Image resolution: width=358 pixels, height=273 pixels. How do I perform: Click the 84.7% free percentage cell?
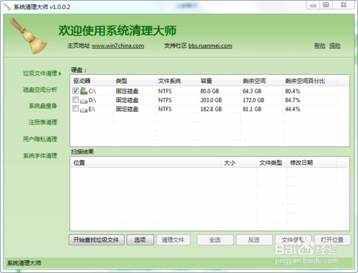[x=293, y=100]
